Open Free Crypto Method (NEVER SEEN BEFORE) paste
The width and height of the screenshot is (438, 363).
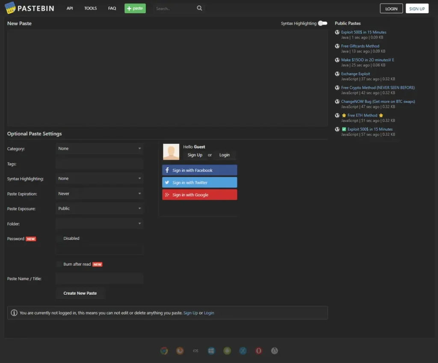(378, 87)
